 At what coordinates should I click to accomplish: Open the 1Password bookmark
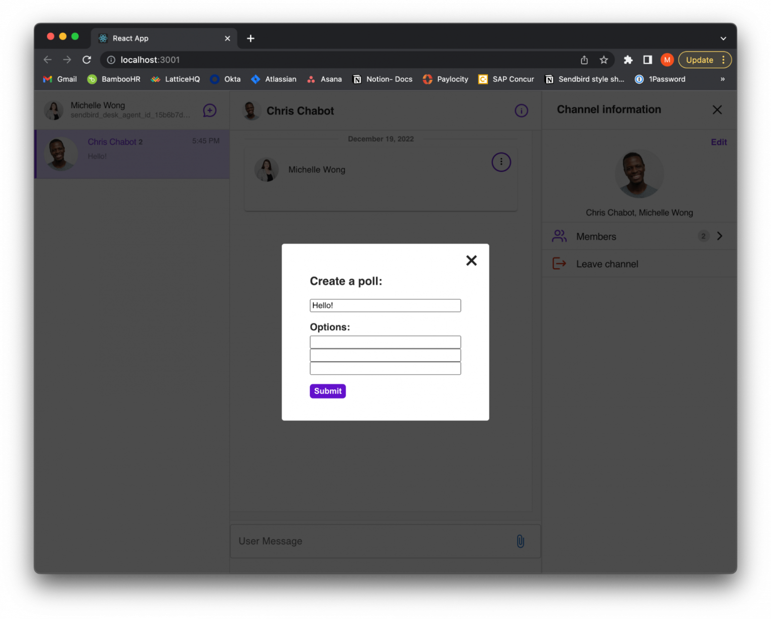tap(660, 79)
